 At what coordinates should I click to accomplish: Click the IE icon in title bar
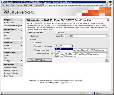coord(2,2)
